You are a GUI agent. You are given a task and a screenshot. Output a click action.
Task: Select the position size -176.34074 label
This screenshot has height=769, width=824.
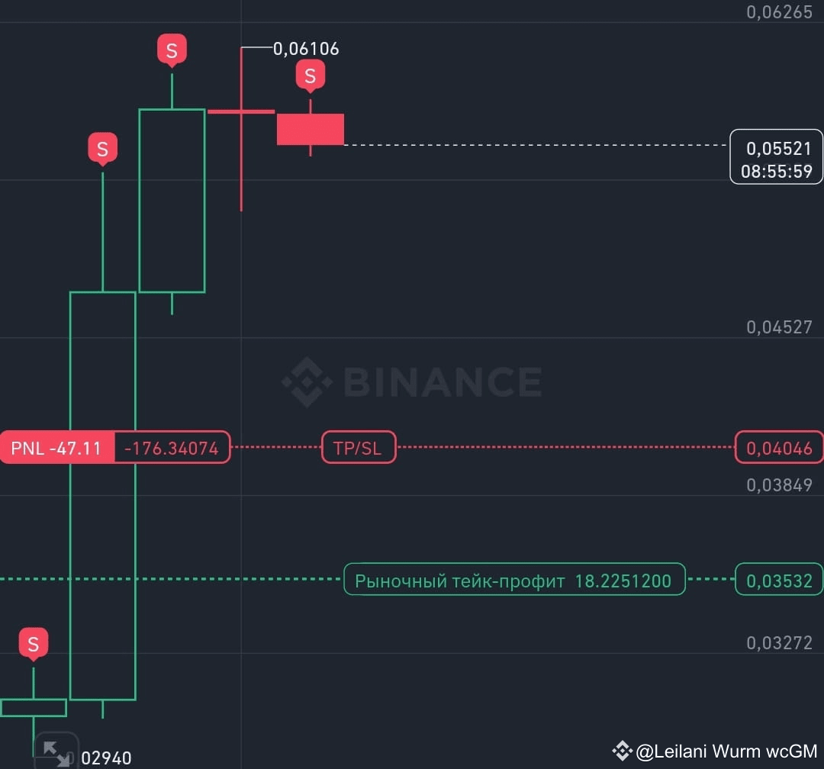172,448
